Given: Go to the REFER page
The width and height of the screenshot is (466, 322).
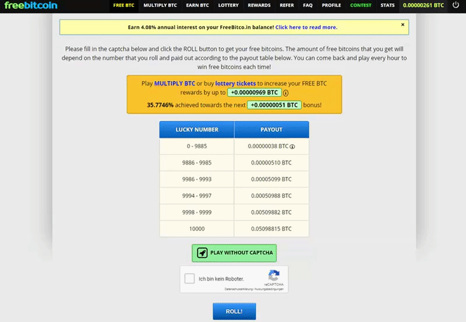Looking at the screenshot, I should click(287, 5).
